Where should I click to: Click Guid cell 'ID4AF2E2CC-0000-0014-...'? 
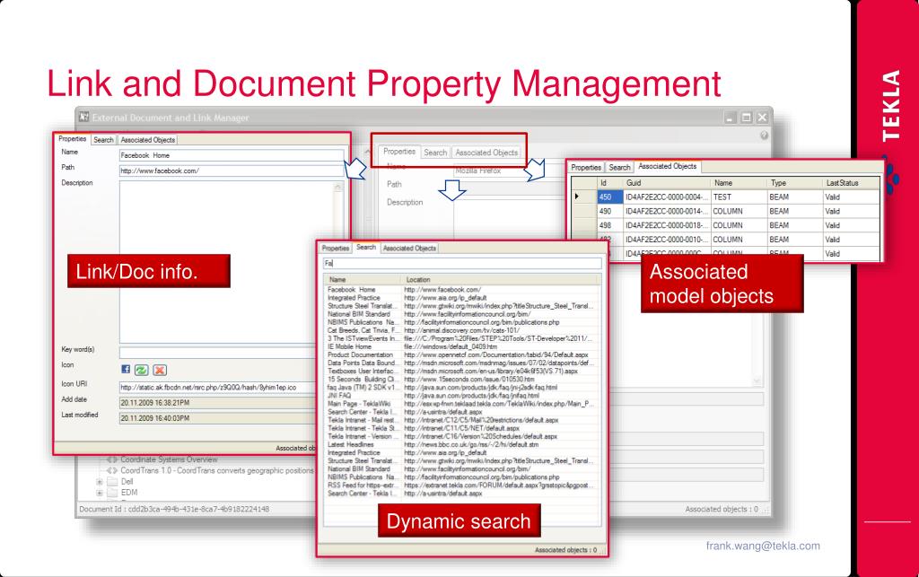[667, 212]
